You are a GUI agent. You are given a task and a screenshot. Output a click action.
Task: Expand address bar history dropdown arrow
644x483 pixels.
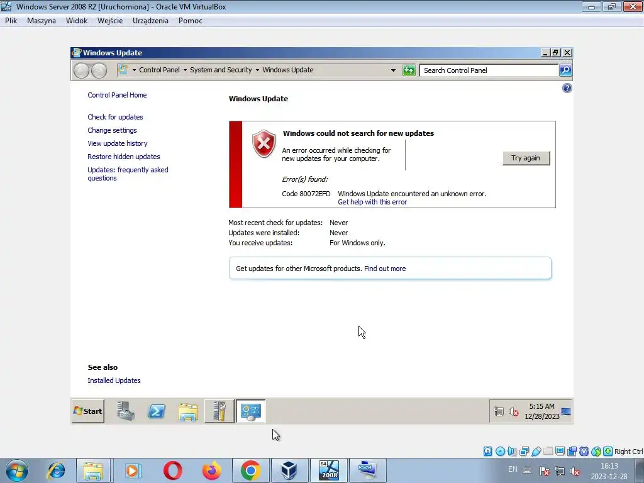point(393,70)
